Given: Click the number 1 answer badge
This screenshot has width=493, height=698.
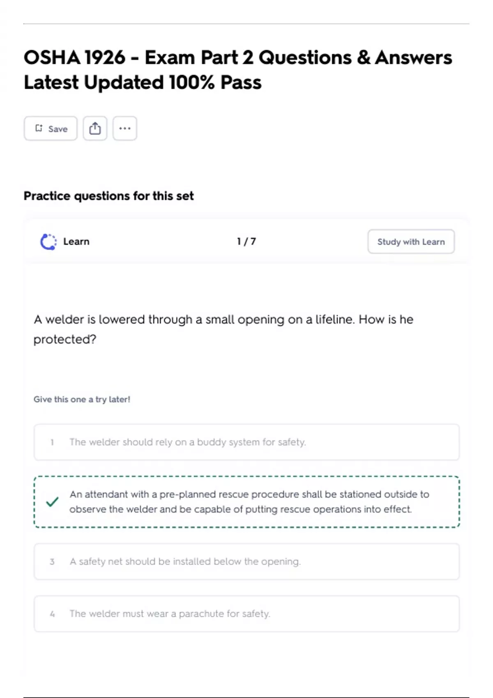Looking at the screenshot, I should [52, 442].
